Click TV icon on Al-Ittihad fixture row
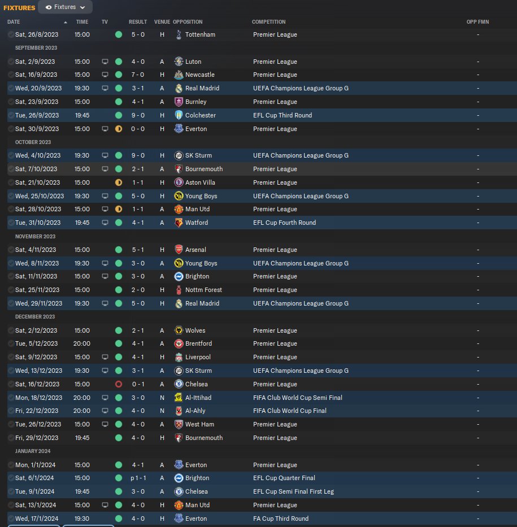 point(105,398)
